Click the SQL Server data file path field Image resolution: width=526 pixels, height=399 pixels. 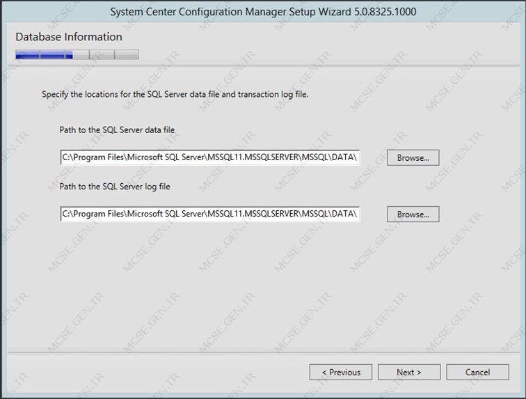(210, 157)
